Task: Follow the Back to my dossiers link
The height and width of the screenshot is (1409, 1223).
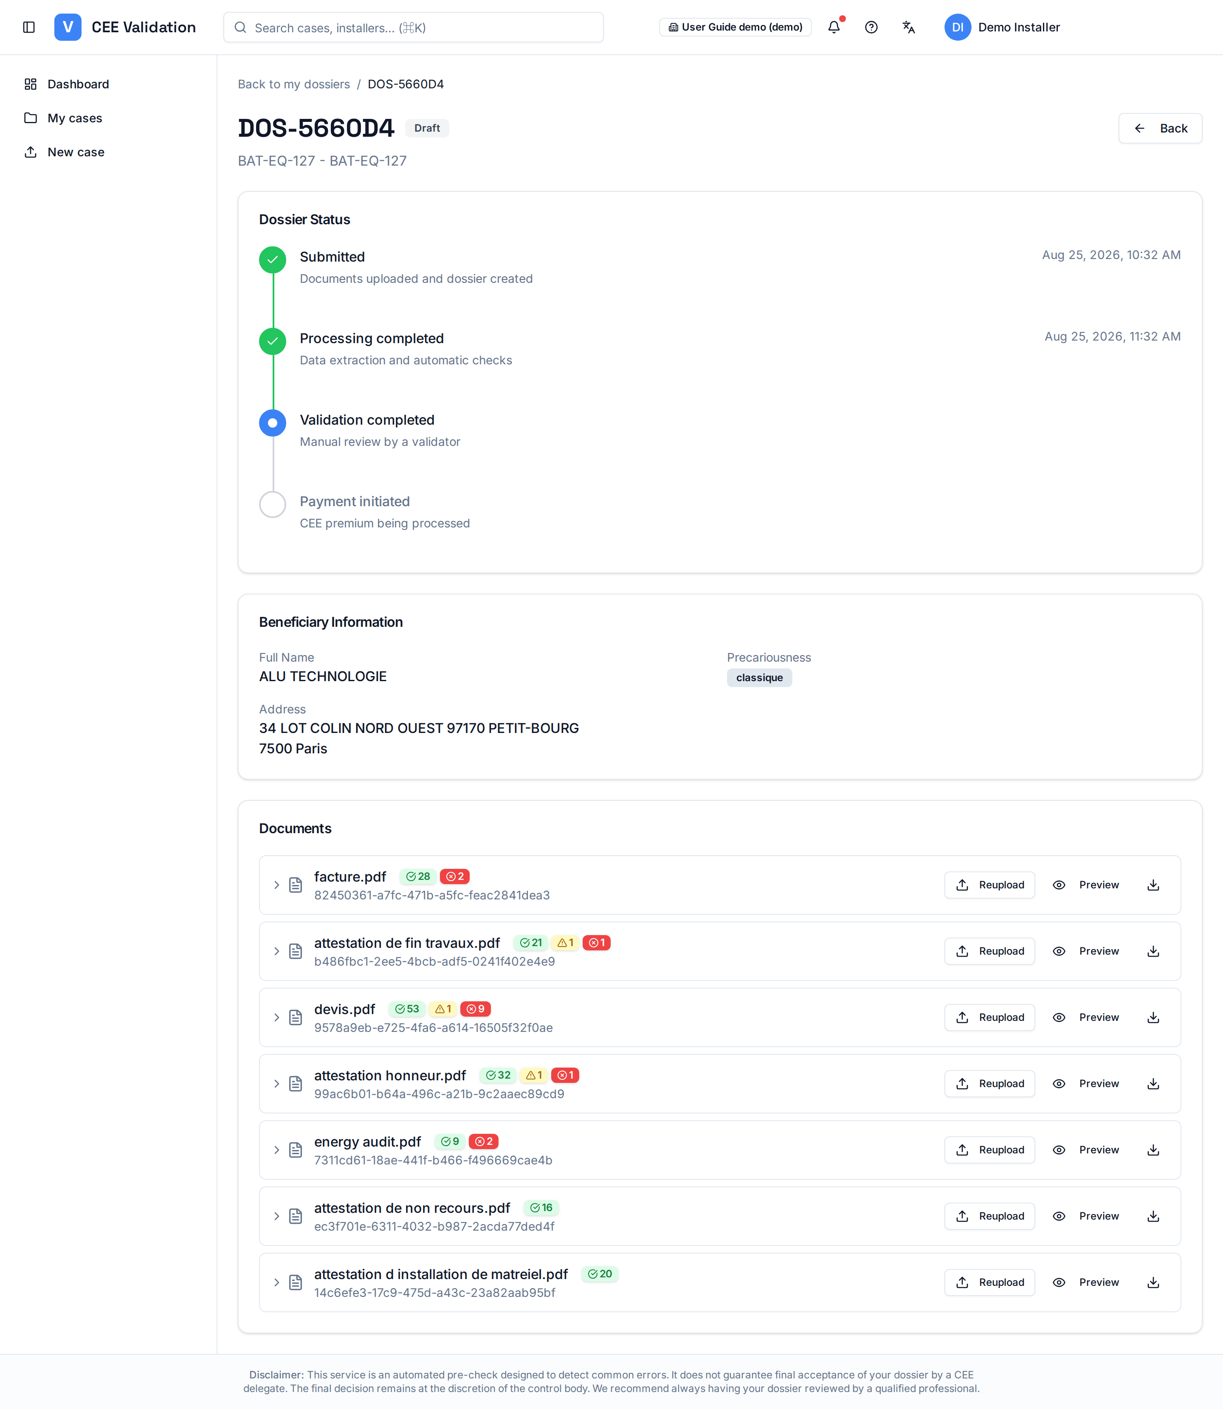Action: coord(293,84)
